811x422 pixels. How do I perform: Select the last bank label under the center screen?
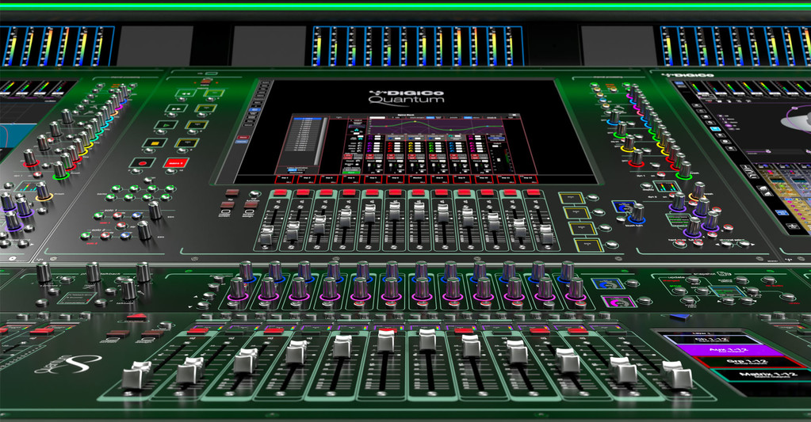[x=527, y=179]
